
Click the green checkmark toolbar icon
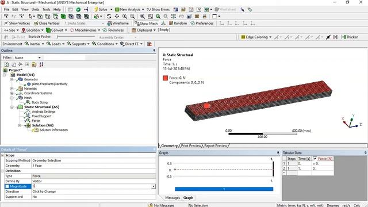point(78,9)
